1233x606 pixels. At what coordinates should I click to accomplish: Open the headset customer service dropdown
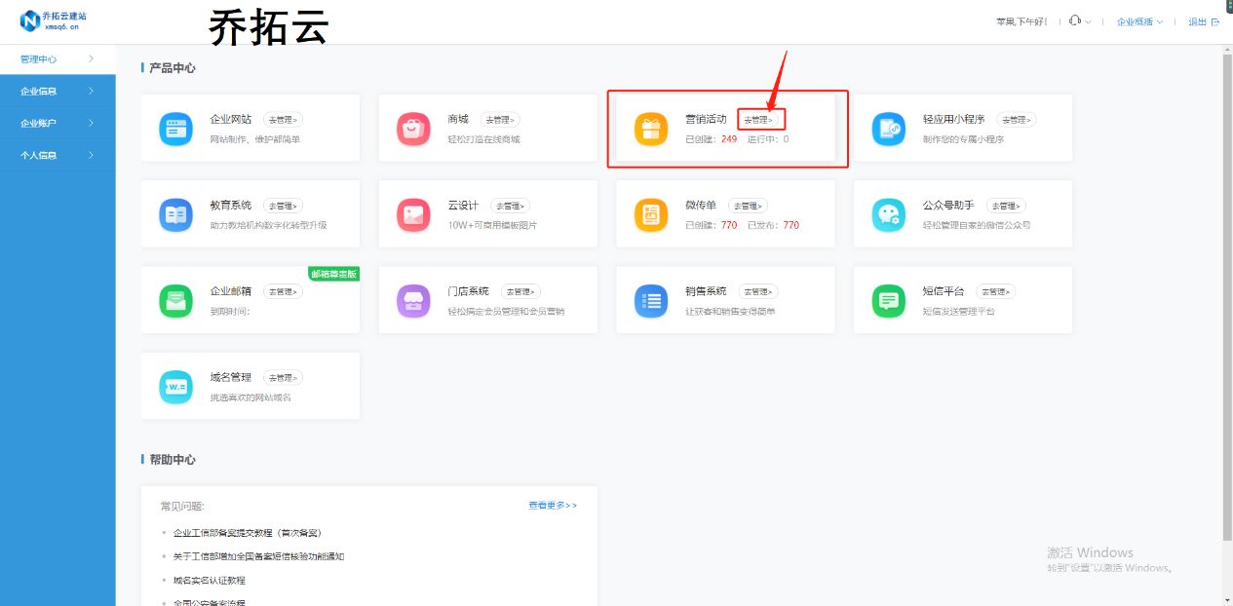point(1080,21)
